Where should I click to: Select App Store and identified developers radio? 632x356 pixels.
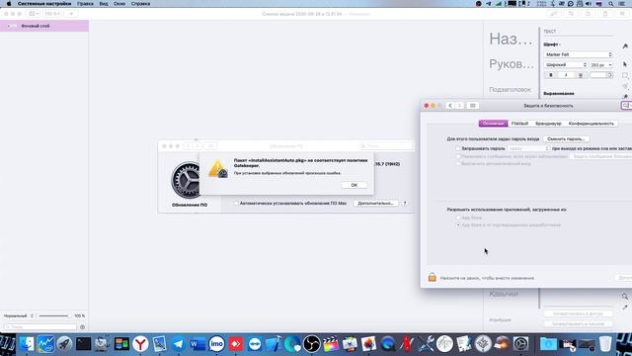tap(458, 224)
